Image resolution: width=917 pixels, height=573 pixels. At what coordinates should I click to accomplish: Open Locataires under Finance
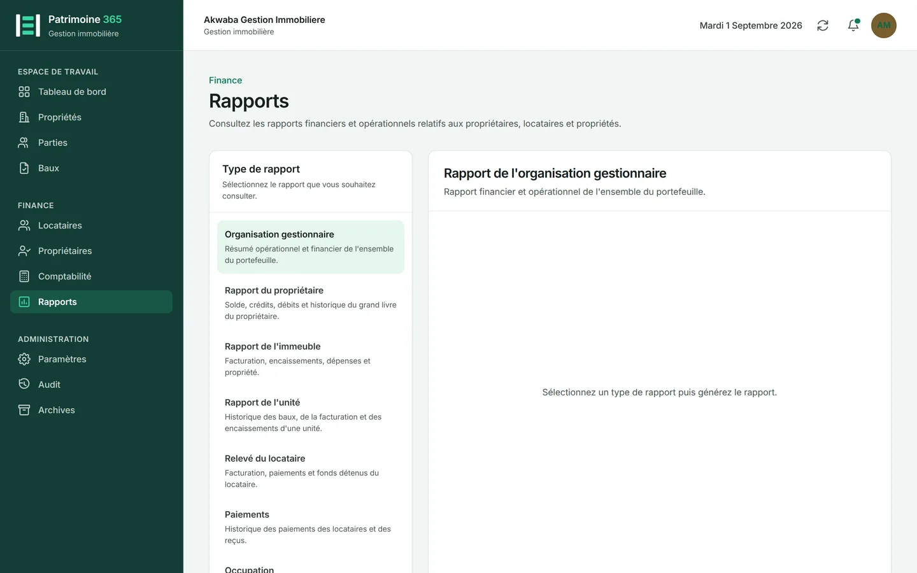tap(91, 225)
